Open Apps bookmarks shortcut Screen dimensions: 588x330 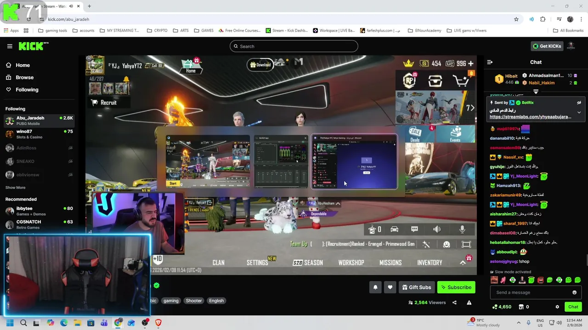(11, 31)
